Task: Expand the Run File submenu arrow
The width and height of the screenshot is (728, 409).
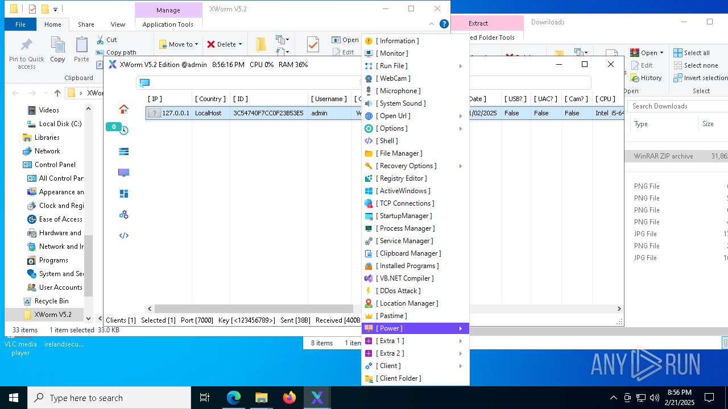Action: (461, 66)
